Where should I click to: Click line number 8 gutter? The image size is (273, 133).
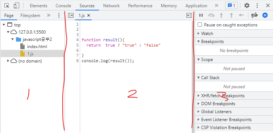78,61
